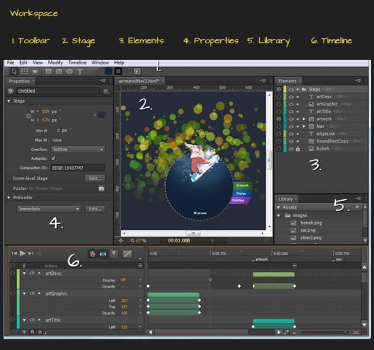Select the Rounded Rectangle tool
374x350 pixels.
coord(59,72)
